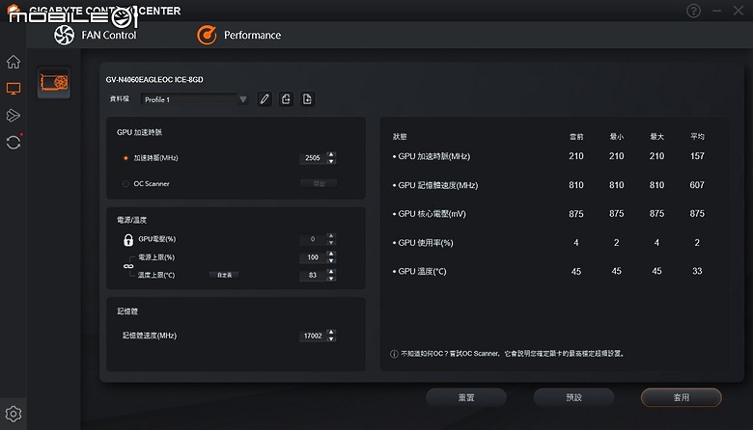
Task: Click the import profile icon
Action: click(x=286, y=99)
